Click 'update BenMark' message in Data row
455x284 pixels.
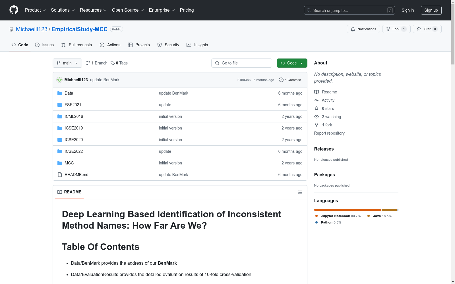pos(173,93)
